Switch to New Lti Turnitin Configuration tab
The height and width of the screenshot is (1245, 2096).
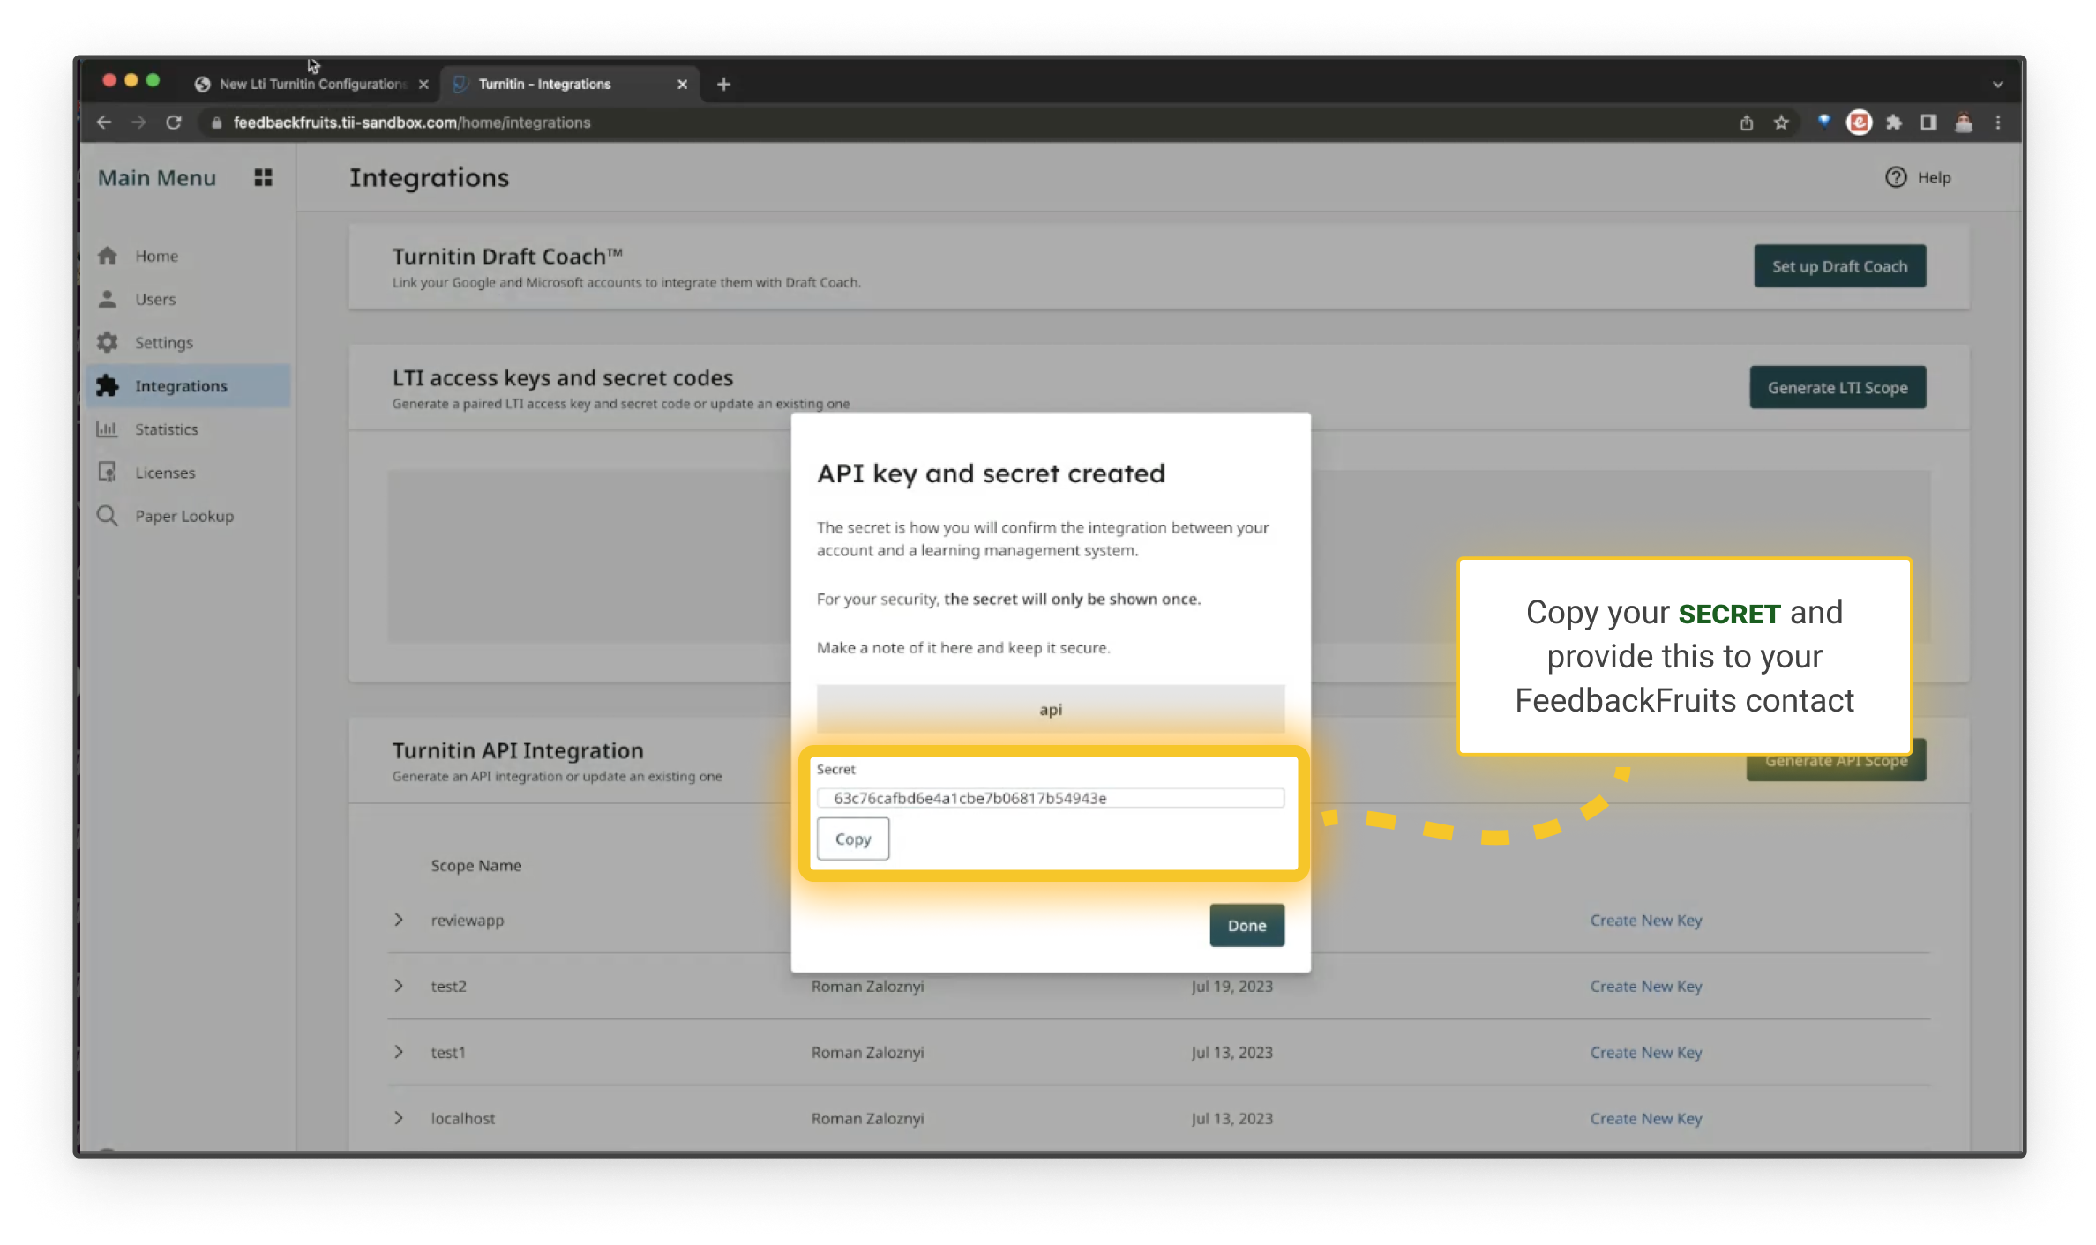coord(312,85)
